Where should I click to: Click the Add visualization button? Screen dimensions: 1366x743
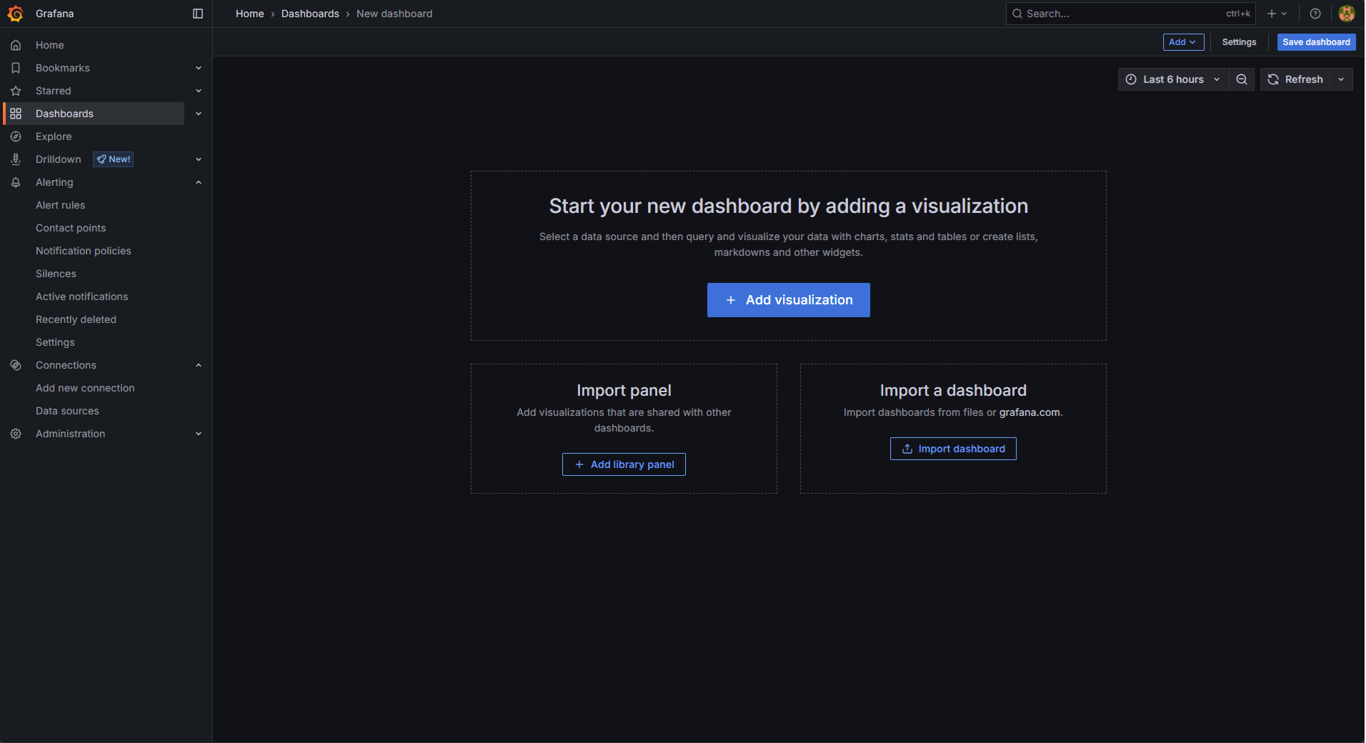pos(789,300)
